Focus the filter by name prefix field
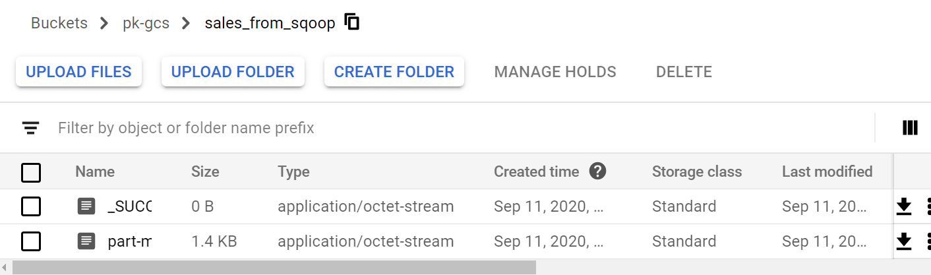The height and width of the screenshot is (275, 931). 462,128
